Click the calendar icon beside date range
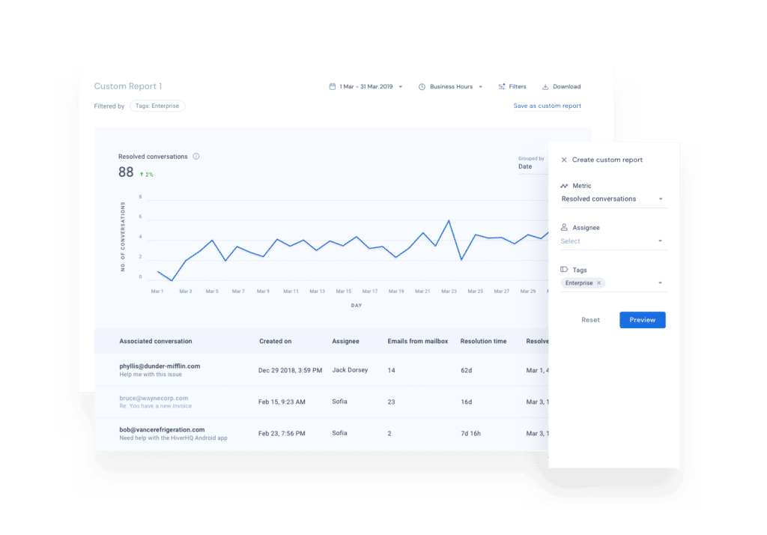This screenshot has height=535, width=767. (x=332, y=87)
